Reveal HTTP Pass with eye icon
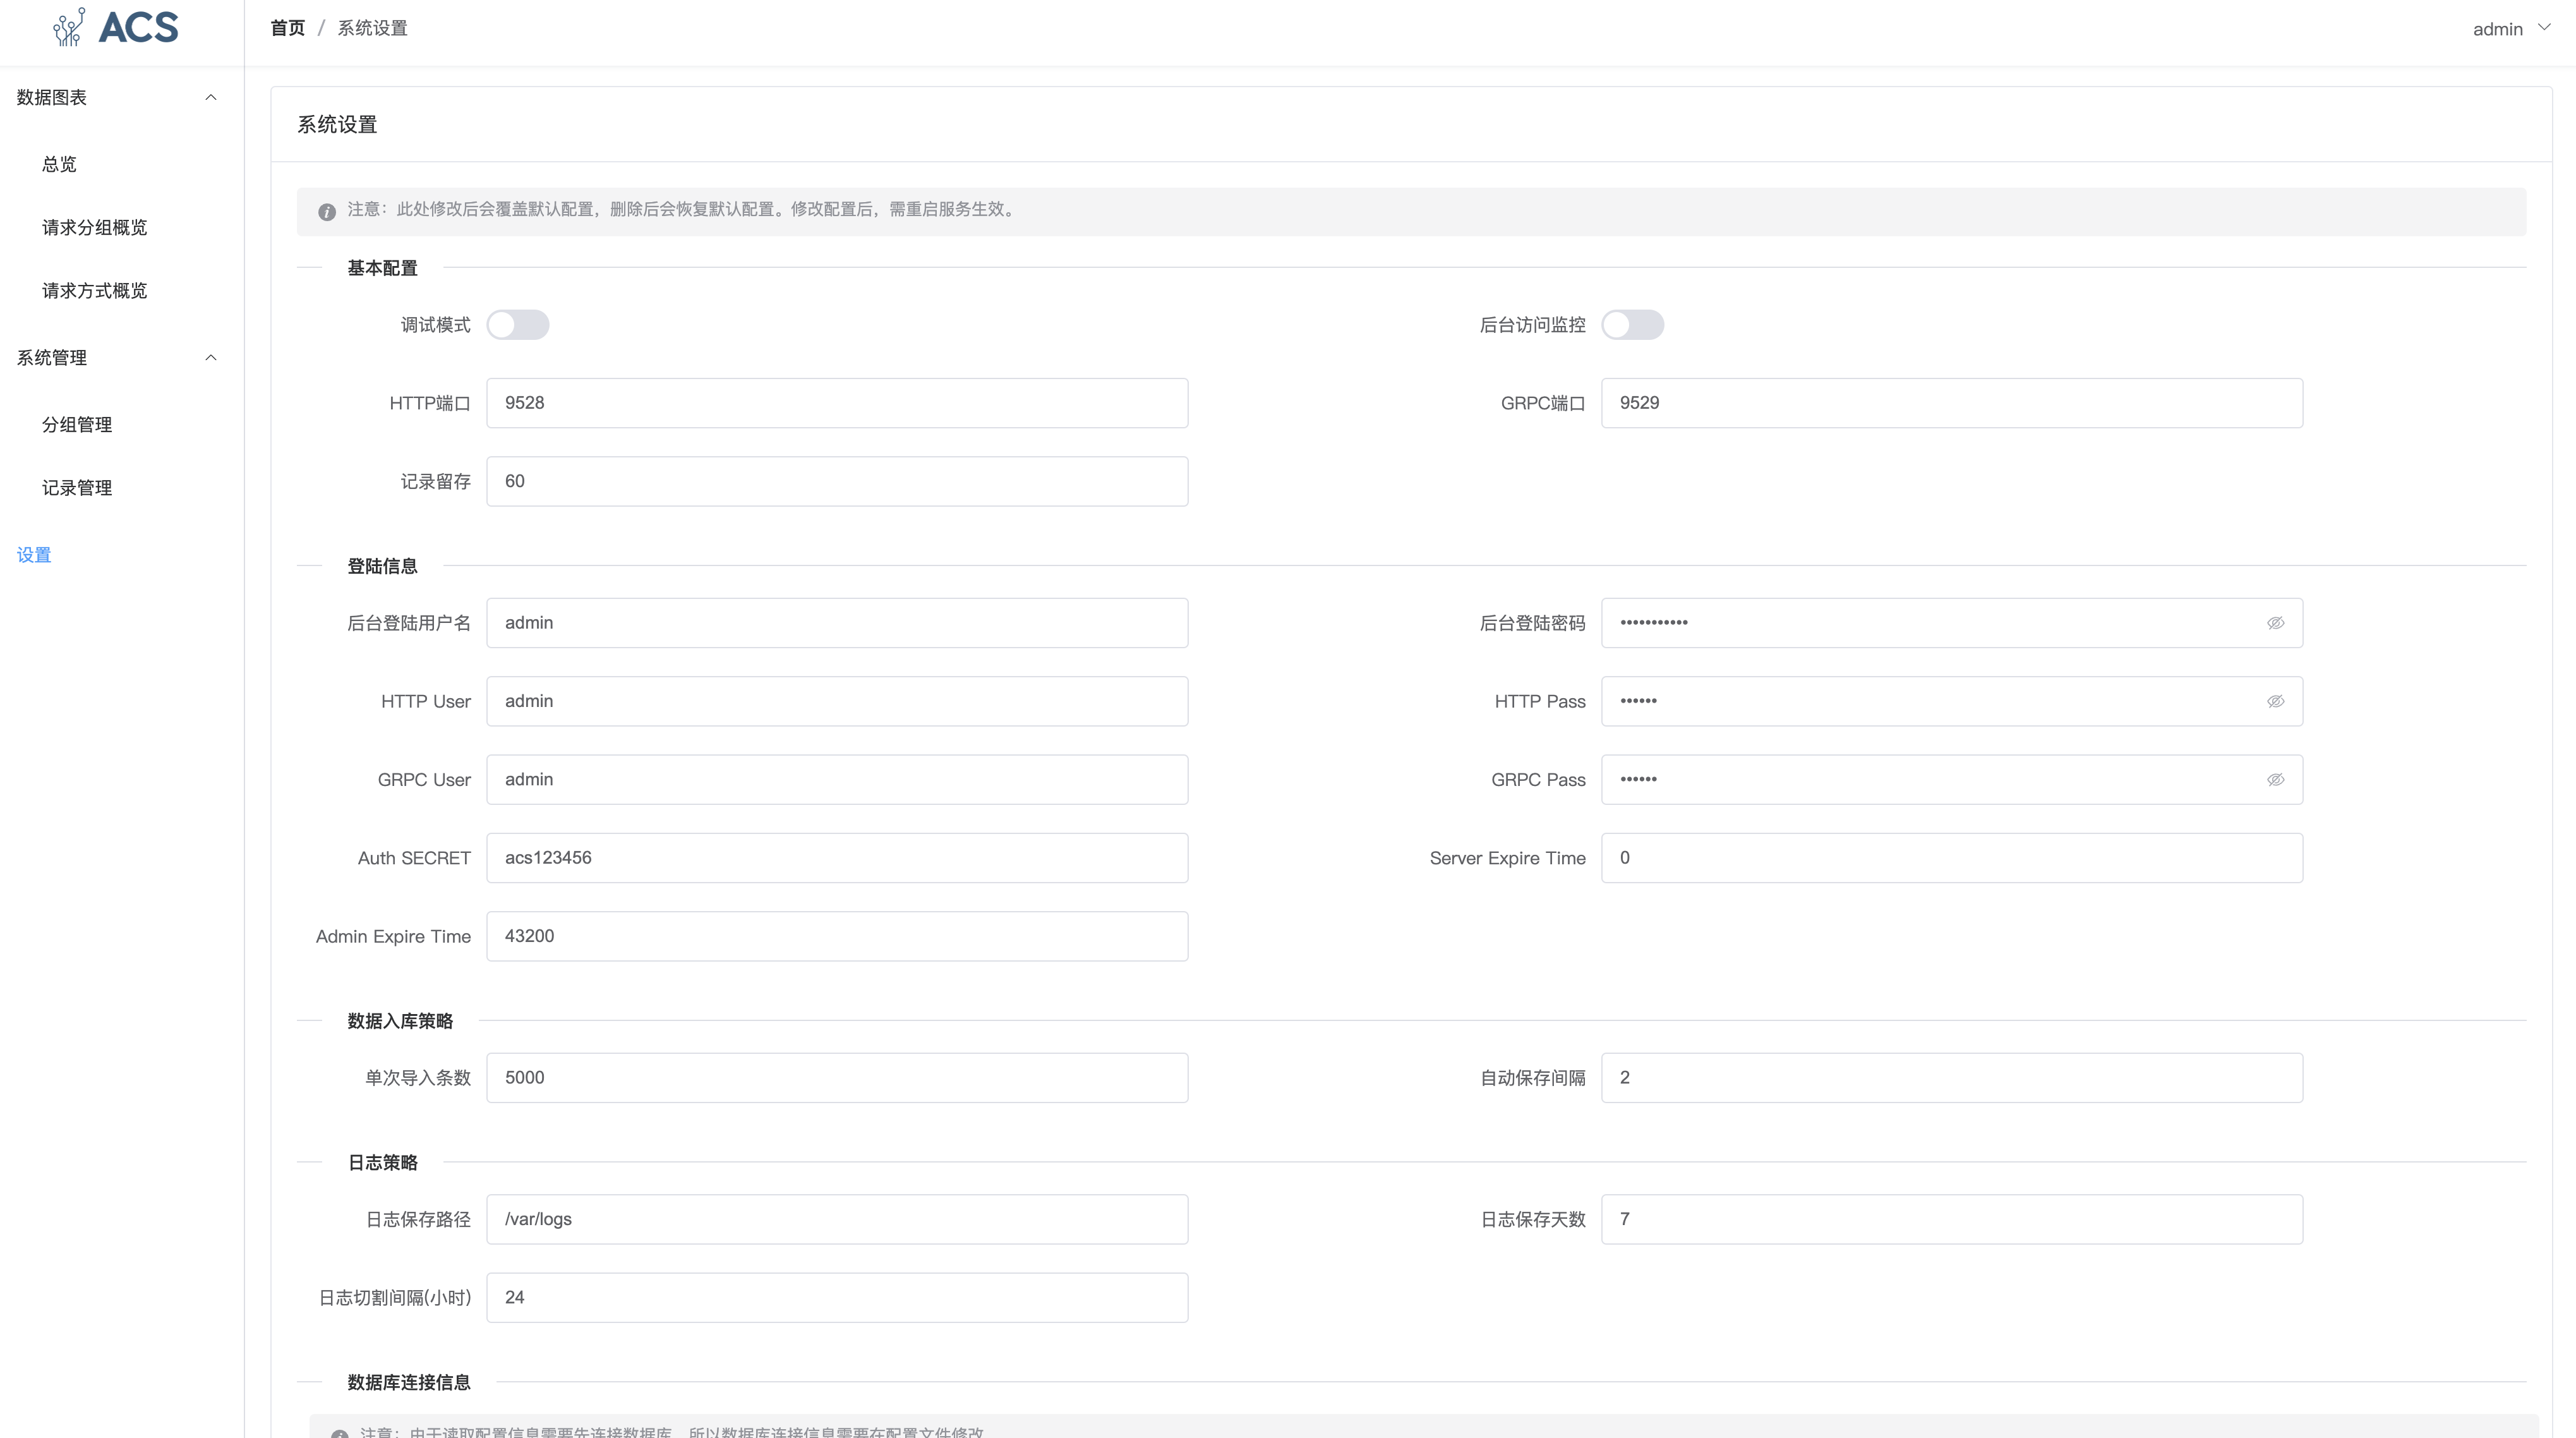The height and width of the screenshot is (1438, 2576). click(x=2275, y=701)
